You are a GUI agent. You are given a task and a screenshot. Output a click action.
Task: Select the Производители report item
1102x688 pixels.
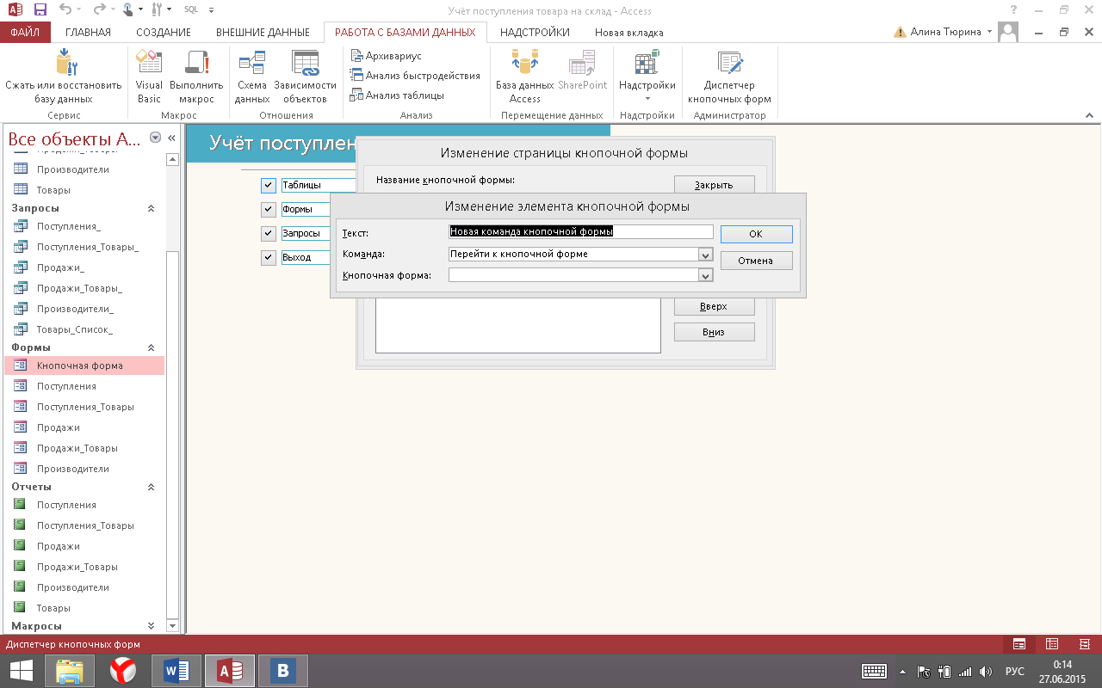click(x=84, y=587)
